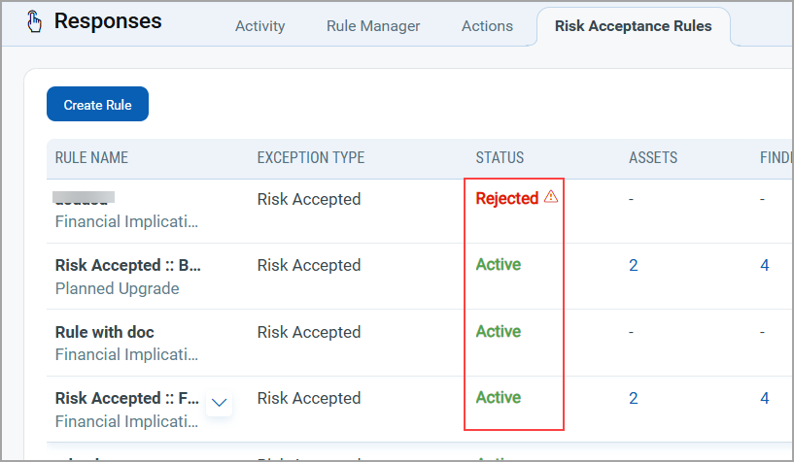Select the Risk Acceptance Rules tab
Image resolution: width=794 pixels, height=462 pixels.
[633, 26]
